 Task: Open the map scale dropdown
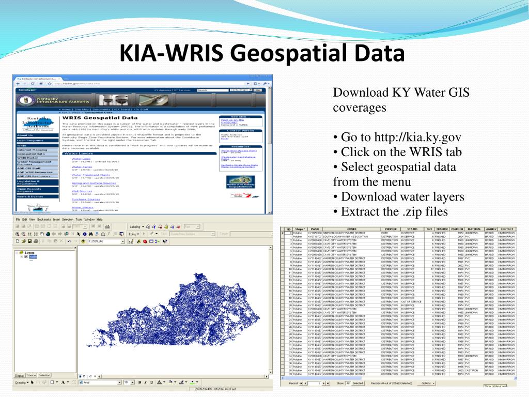pyautogui.click(x=123, y=241)
